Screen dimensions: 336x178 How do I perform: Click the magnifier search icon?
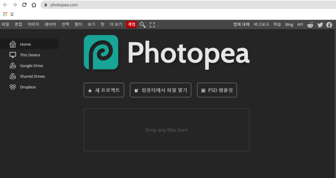point(142,25)
